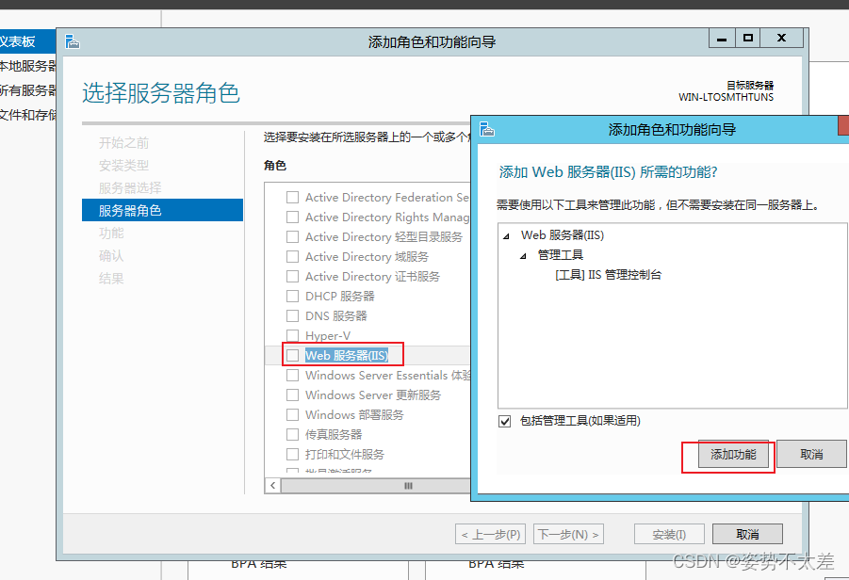This screenshot has width=849, height=580.
Task: Enable DNS 服务器 checkbox
Action: 292,316
